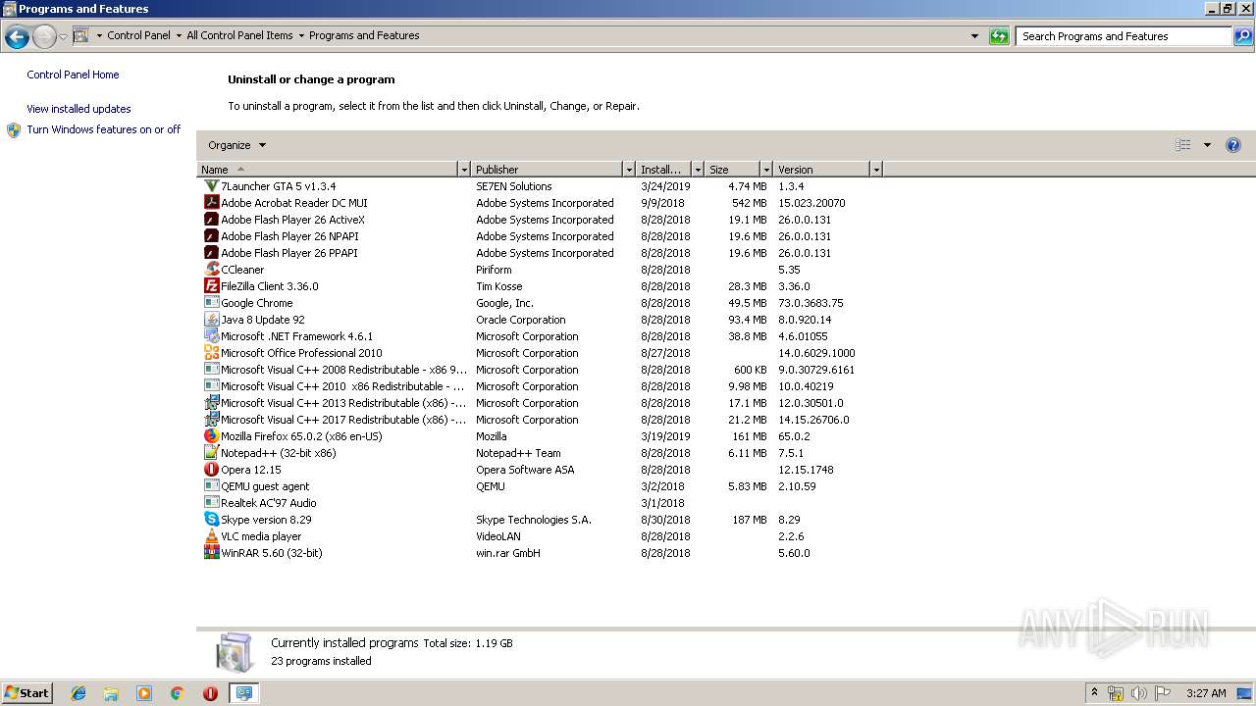Sort by the Name column header
This screenshot has height=706, width=1256.
(x=328, y=170)
